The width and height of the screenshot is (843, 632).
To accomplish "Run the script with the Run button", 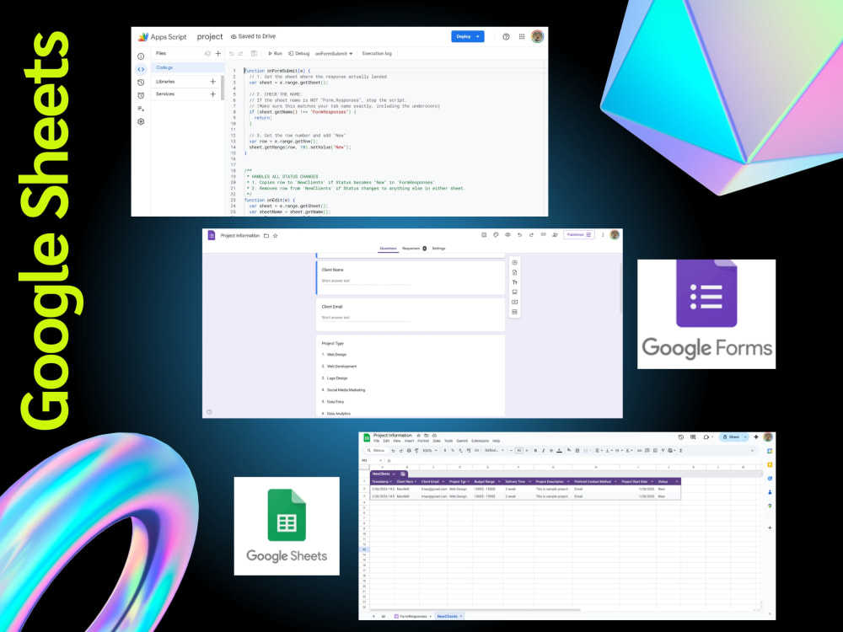I will click(276, 53).
